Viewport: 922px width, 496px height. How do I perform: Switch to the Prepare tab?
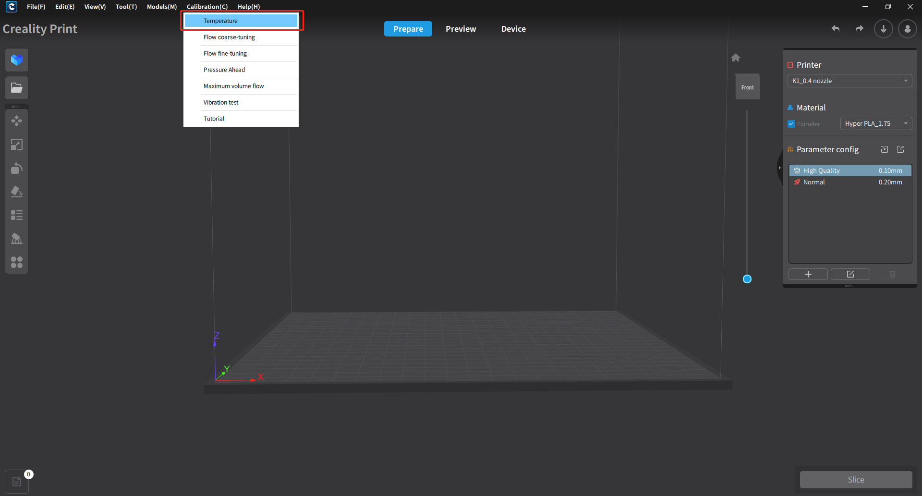(x=408, y=29)
